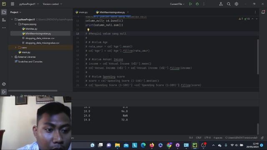Viewport: 267px width, 150px height.
Task: Click the print(column_null.sum()) code line
Action: tap(104, 25)
